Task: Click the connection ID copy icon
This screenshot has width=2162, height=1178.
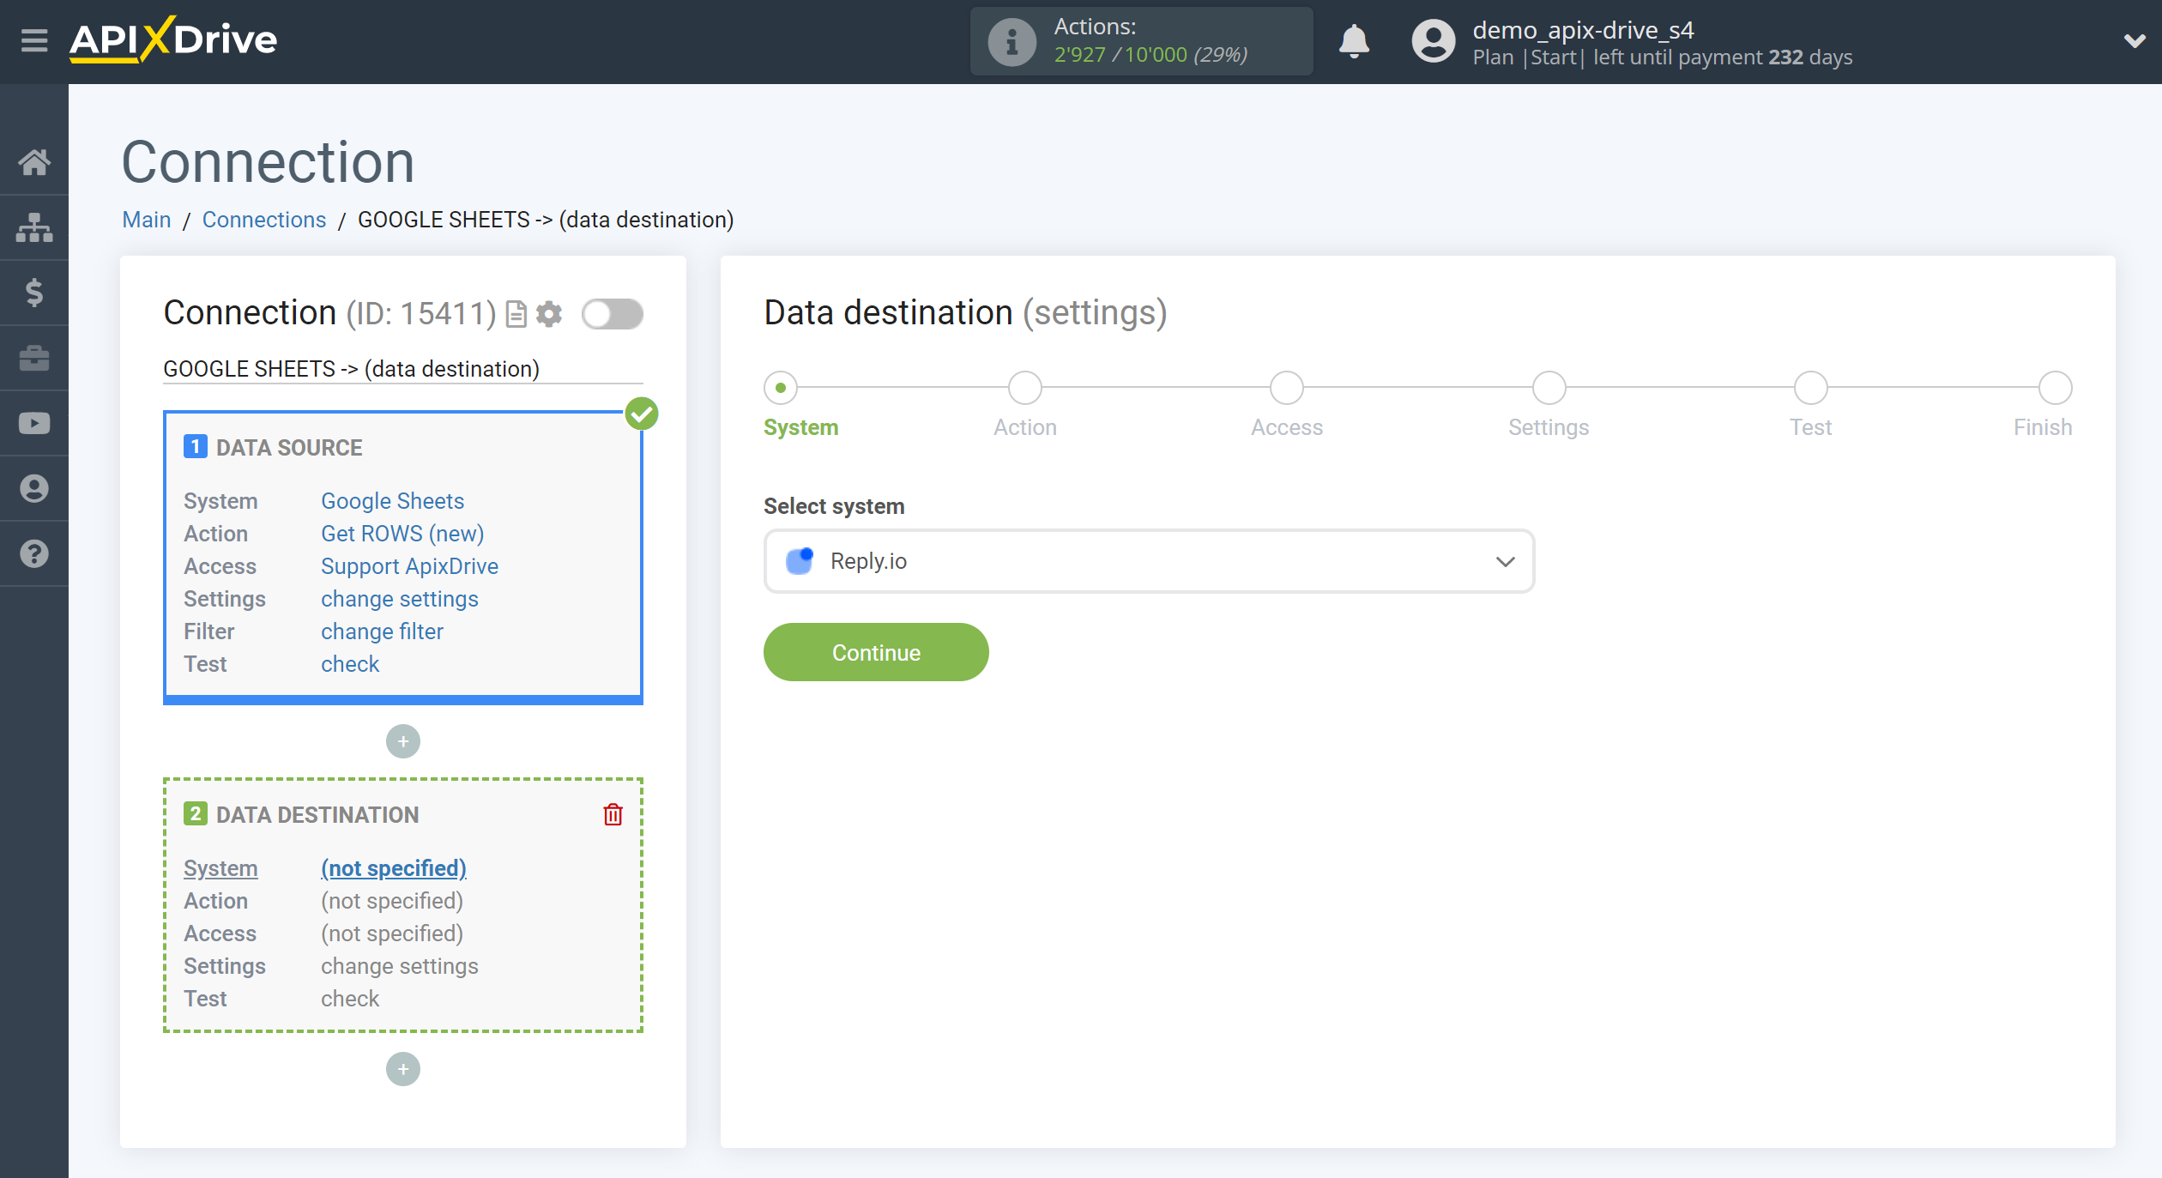Action: pos(517,313)
